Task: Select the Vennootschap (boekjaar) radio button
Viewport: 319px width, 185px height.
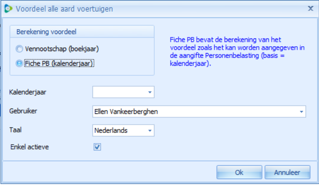Action: click(19, 49)
